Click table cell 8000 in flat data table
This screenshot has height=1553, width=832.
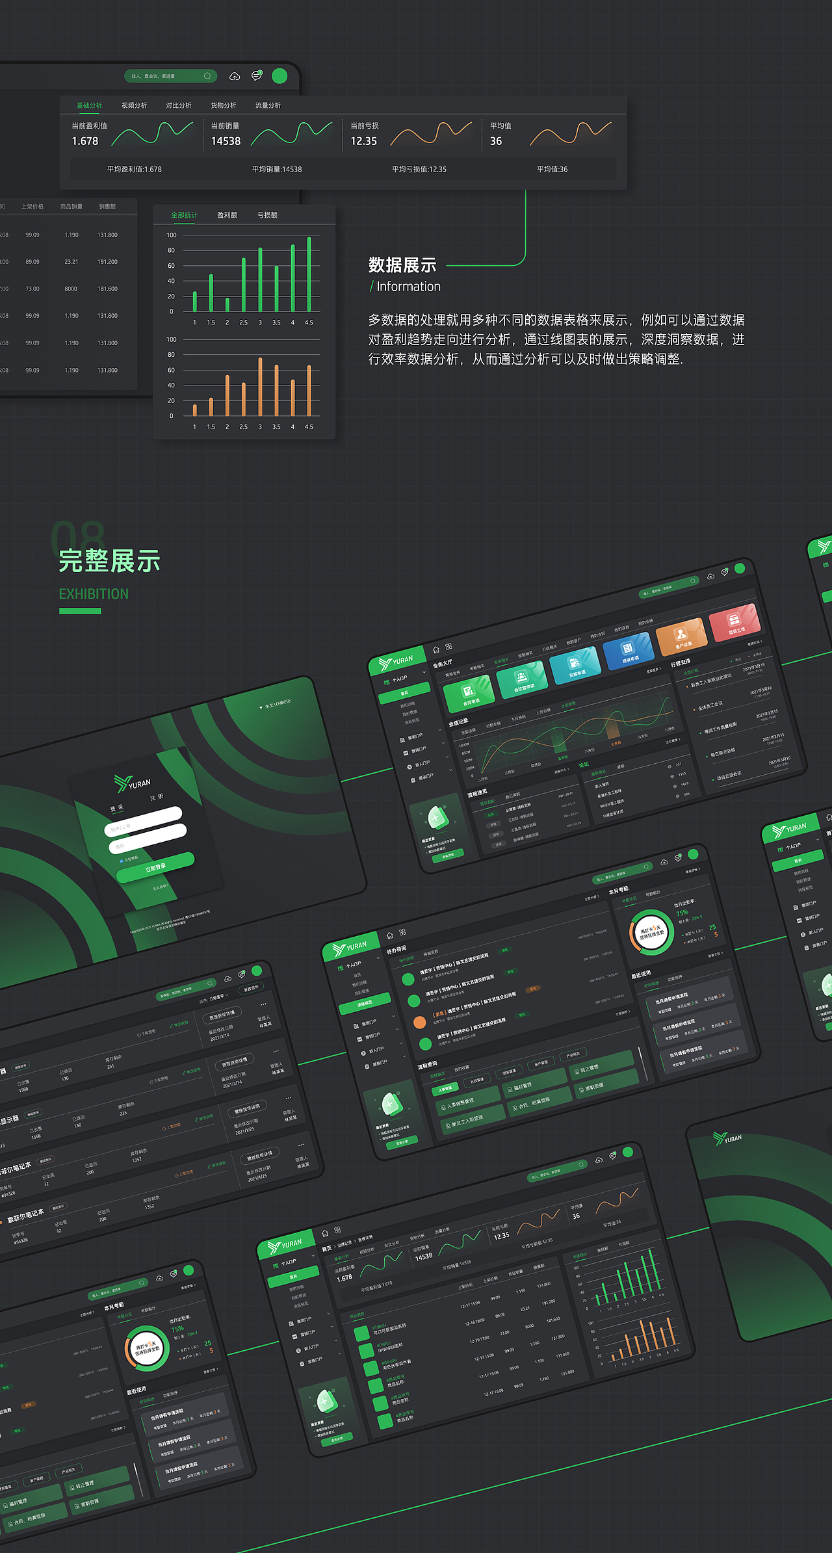tap(71, 289)
